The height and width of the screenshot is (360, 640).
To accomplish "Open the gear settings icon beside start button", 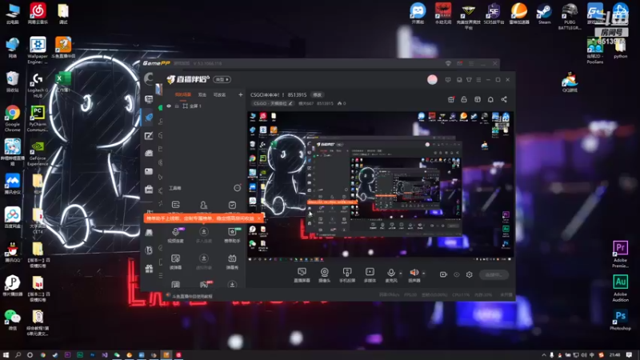I will tap(470, 274).
